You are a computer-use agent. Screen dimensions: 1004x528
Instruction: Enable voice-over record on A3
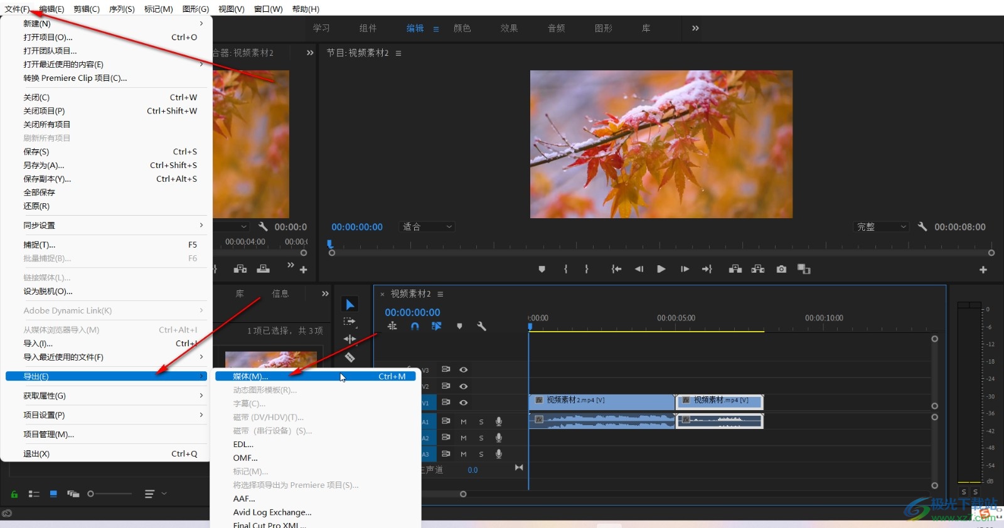[x=499, y=454]
